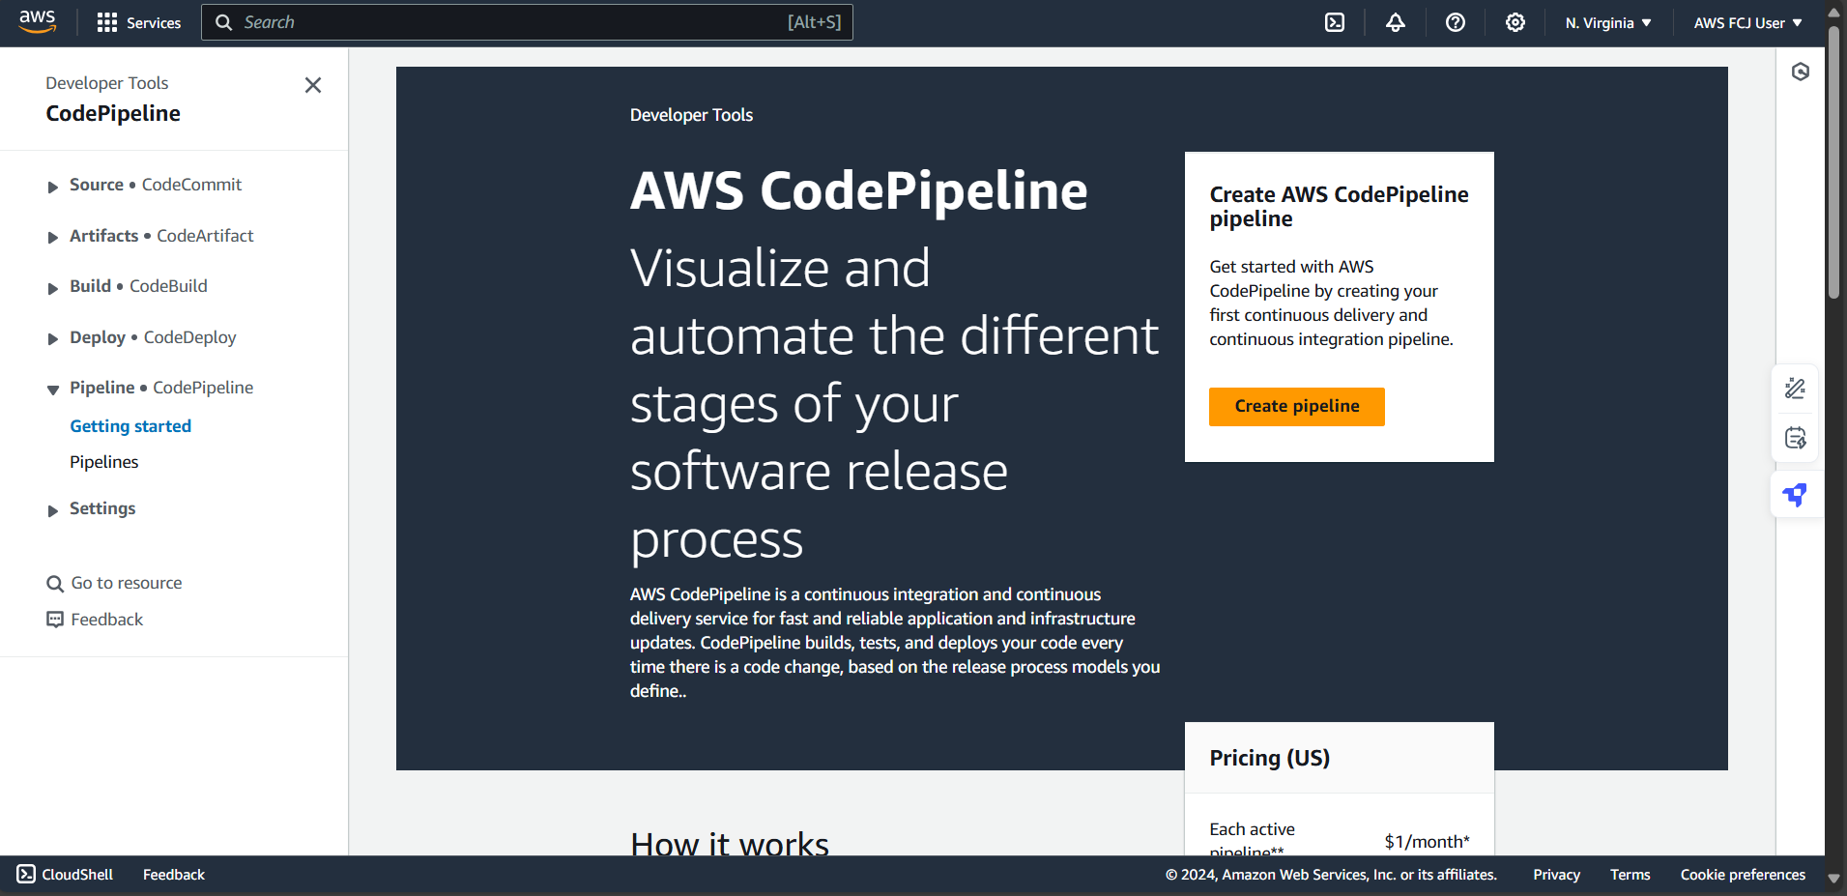Click the Go to resource link
Screen dimensions: 1847x896
[127, 583]
